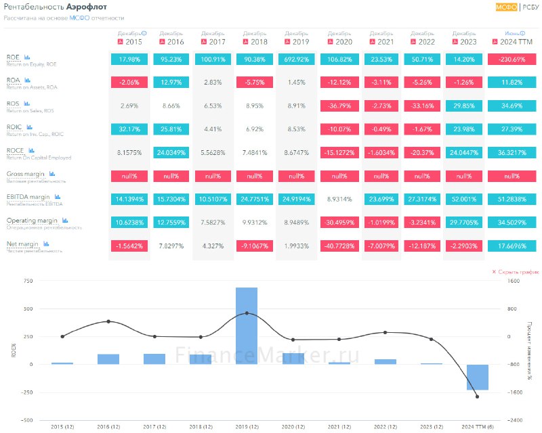Click the 2024 TTM line point
The width and height of the screenshot is (542, 433).
click(478, 396)
